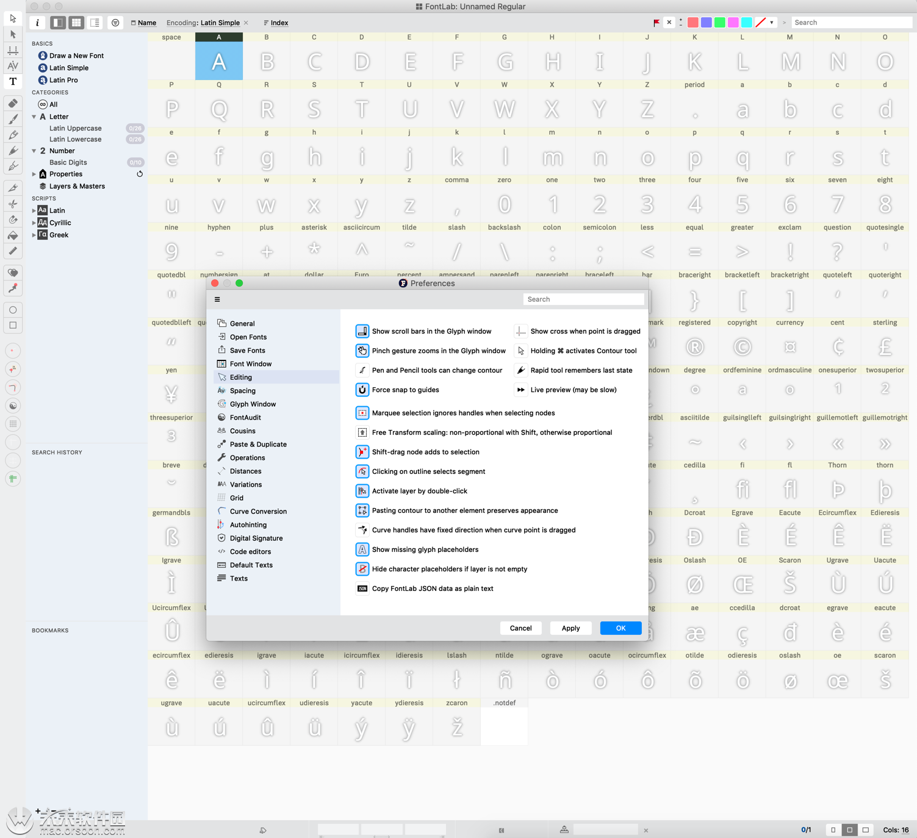Expand the Latin script in sidebar

[34, 210]
